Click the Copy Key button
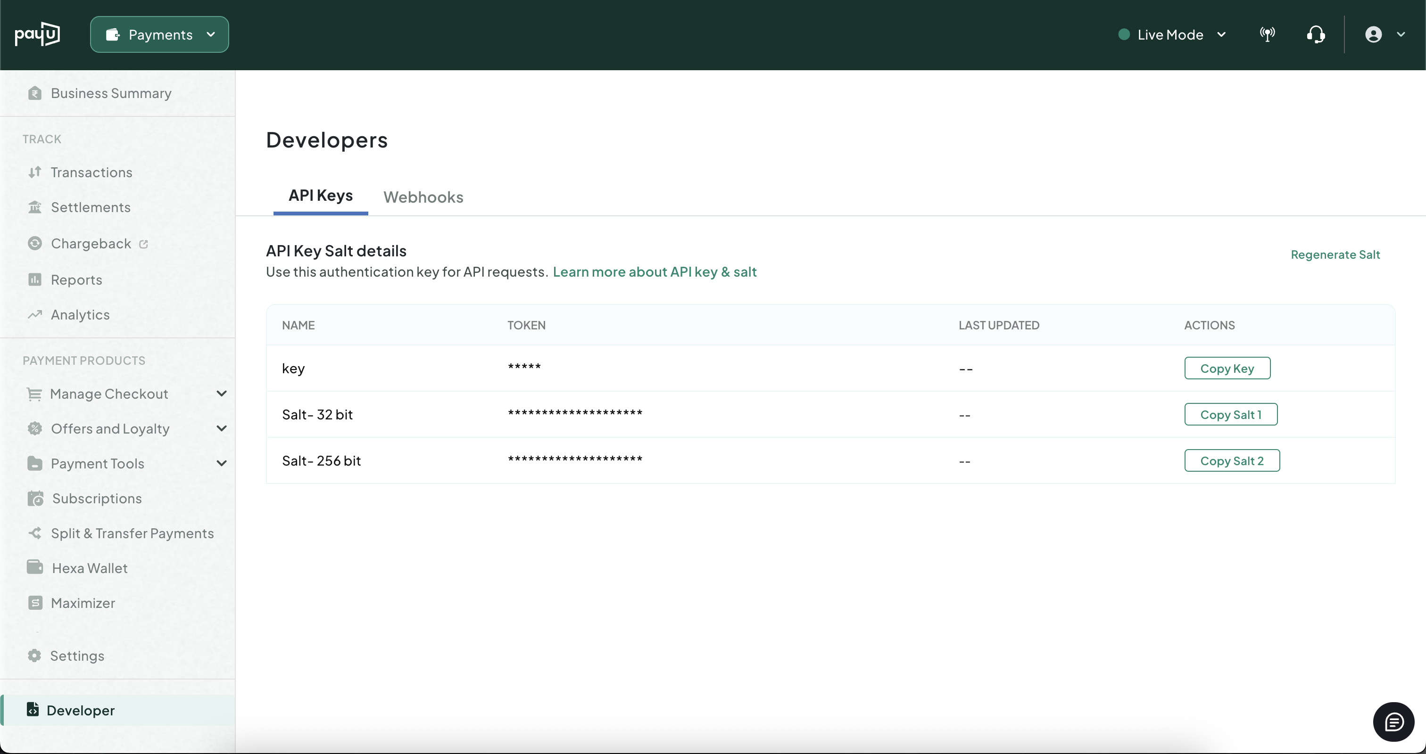 pos(1227,369)
